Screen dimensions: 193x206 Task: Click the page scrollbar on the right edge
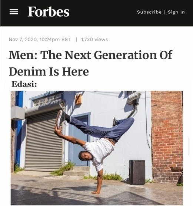pos(189,146)
